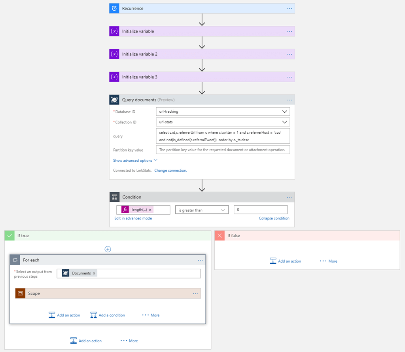Open the Database ID dropdown

click(x=284, y=111)
